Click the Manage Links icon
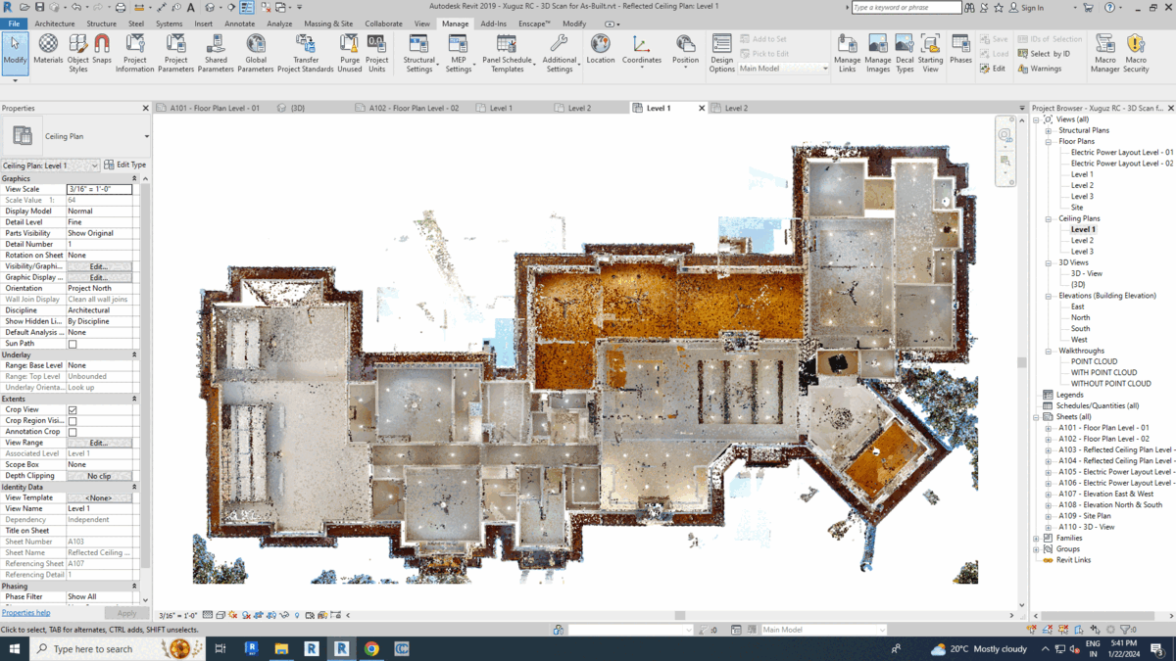Viewport: 1176px width, 661px height. point(847,49)
